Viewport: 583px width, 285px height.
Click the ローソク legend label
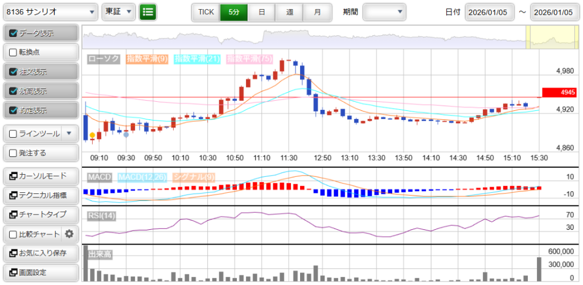pyautogui.click(x=104, y=59)
